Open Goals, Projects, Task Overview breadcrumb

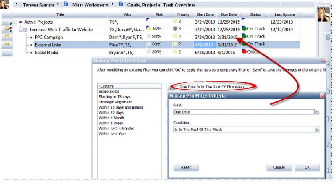coord(161,5)
